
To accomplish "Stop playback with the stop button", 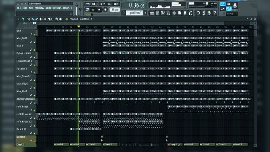I will click(99, 10).
